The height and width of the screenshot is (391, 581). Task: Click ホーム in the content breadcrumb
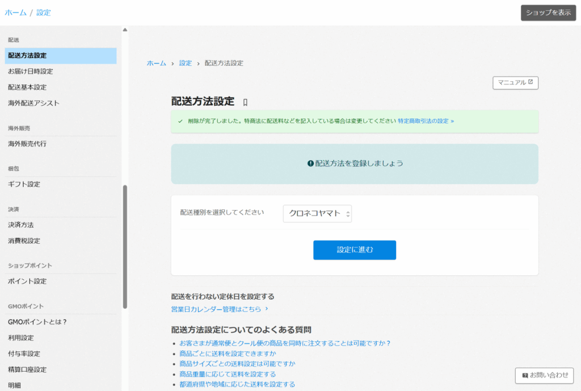pos(157,64)
